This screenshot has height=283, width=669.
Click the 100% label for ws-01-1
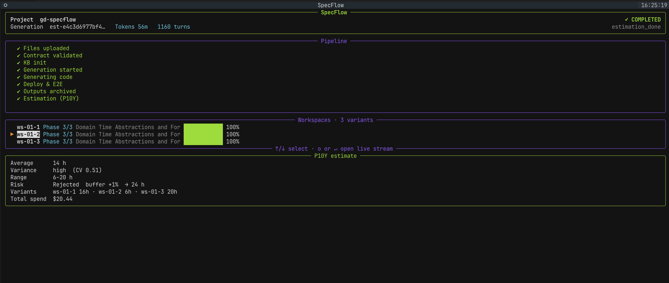pyautogui.click(x=233, y=127)
